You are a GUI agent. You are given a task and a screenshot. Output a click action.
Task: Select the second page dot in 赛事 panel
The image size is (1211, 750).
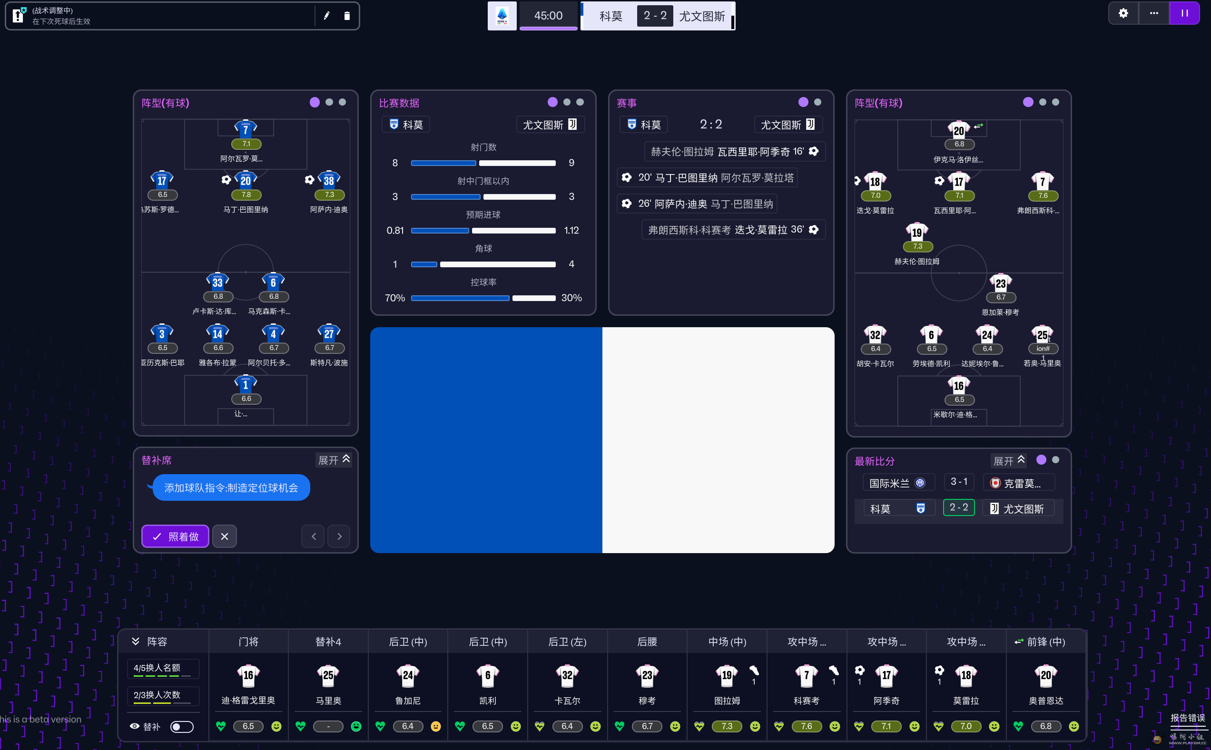(817, 102)
